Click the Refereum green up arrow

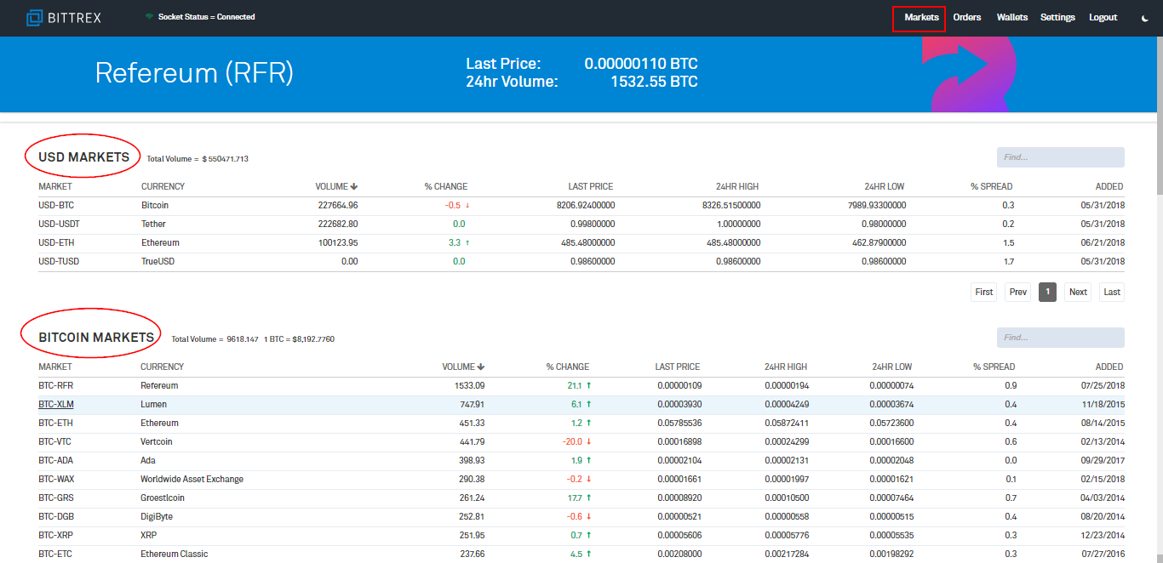(x=589, y=385)
